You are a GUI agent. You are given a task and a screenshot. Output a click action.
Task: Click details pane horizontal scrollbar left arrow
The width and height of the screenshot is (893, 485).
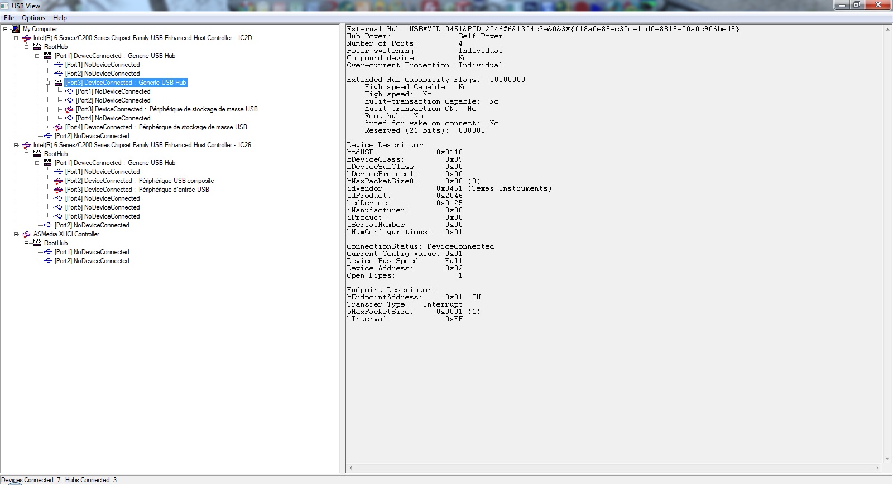(351, 468)
